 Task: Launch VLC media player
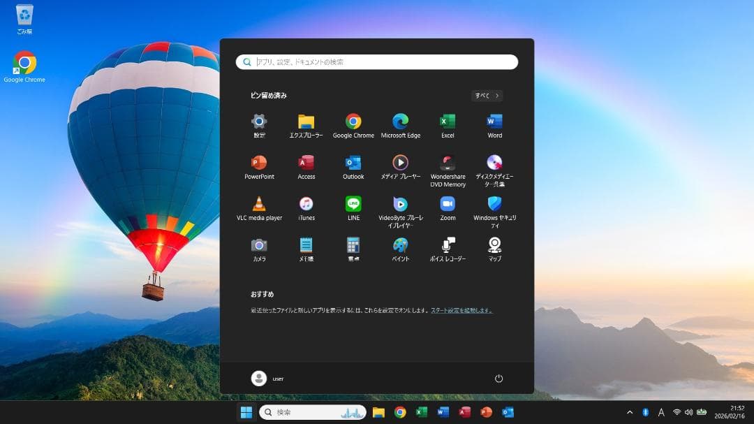pyautogui.click(x=259, y=209)
